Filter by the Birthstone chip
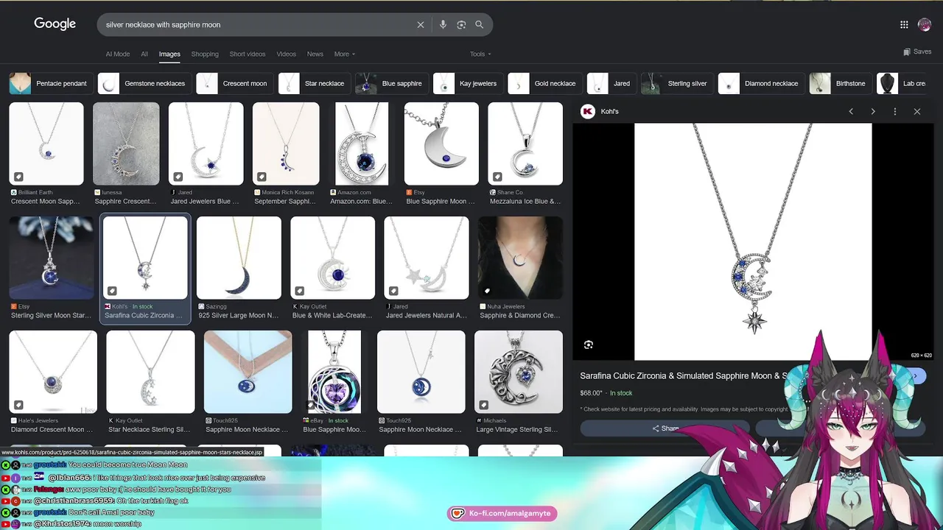Screen dimensions: 943x530 (x=840, y=83)
